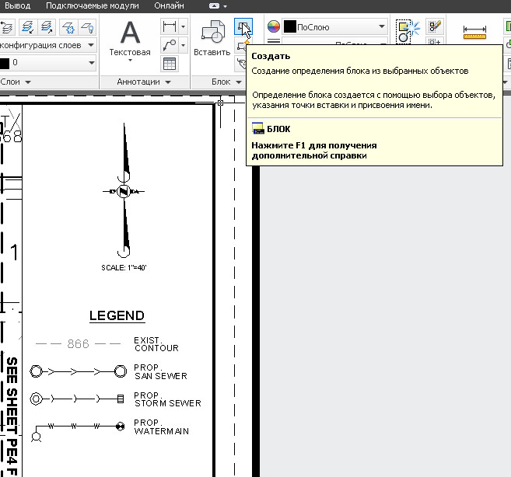Open the multileader options dropdown arrow
Screen dimensions: 511x477
point(183,45)
